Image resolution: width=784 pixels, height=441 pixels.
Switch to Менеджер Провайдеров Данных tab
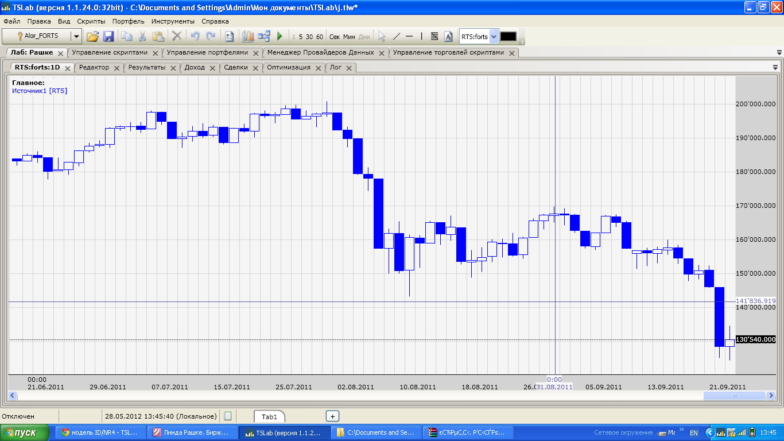point(321,52)
